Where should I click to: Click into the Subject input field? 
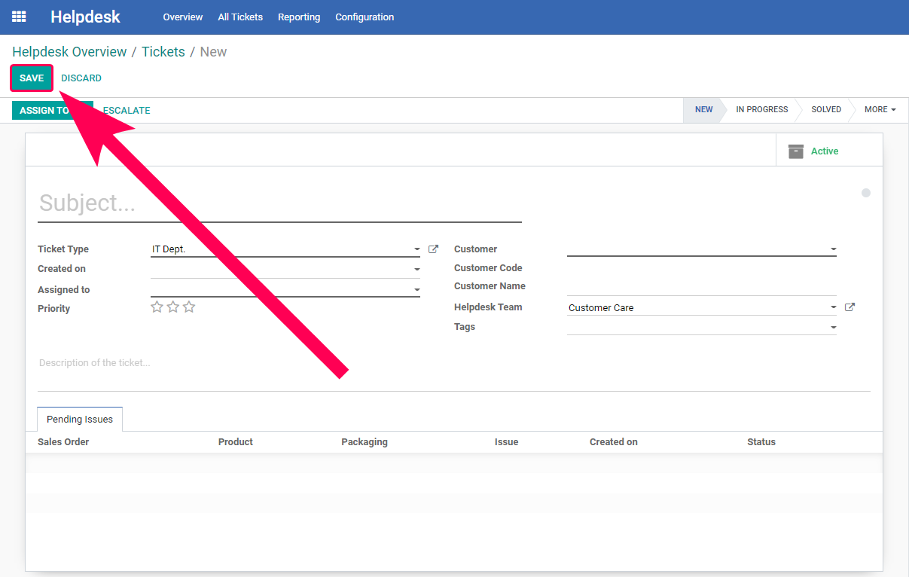coord(279,203)
